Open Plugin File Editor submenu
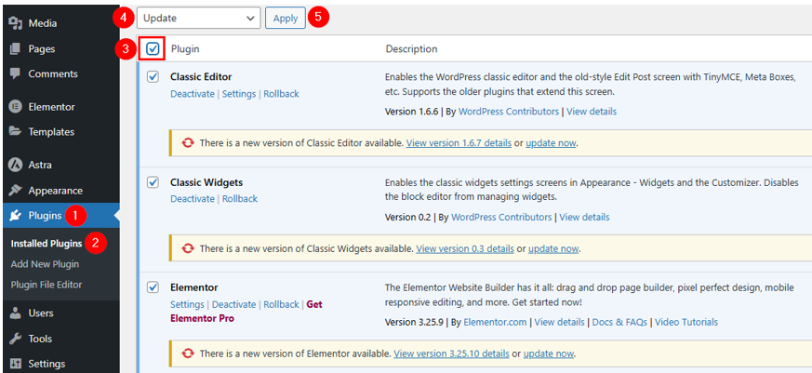Viewport: 812px width, 373px height. point(47,285)
